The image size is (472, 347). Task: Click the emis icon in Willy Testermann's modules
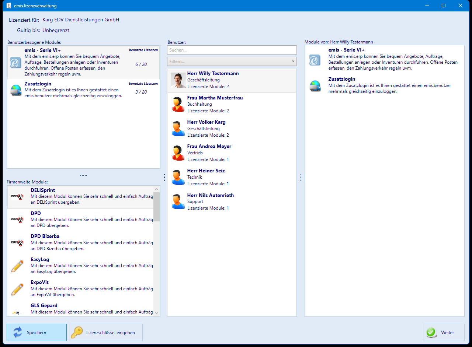[x=315, y=60]
